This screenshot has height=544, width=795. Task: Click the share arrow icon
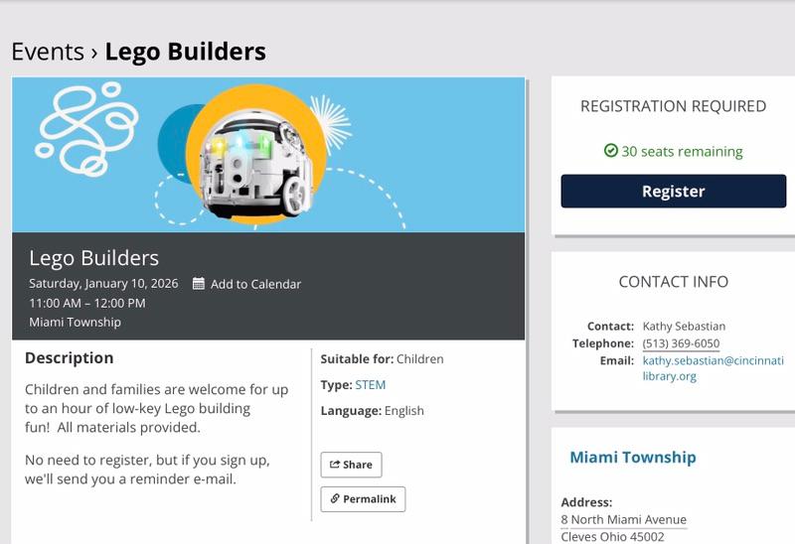335,465
